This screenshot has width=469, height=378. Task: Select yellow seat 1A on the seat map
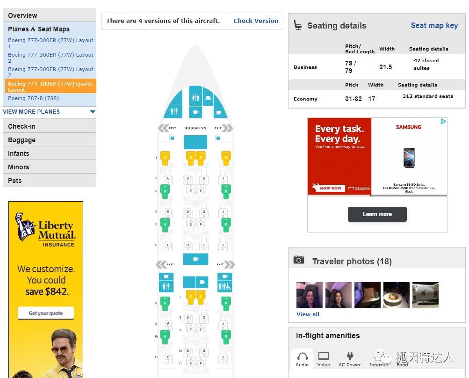pos(165,157)
